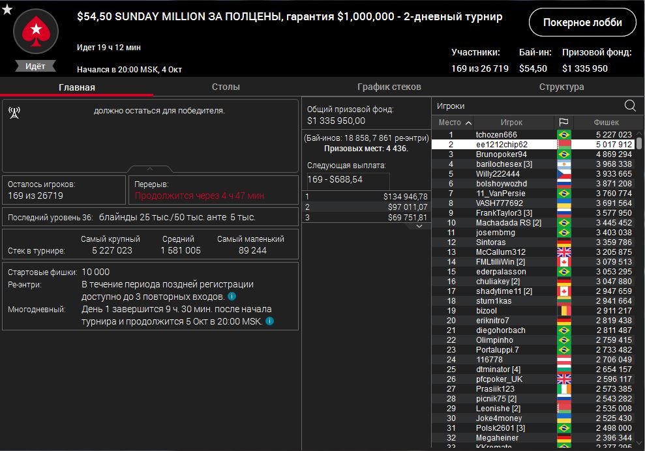Click the flag beside shadytime11 [2]
Image resolution: width=645 pixels, height=451 pixels.
[x=563, y=291]
